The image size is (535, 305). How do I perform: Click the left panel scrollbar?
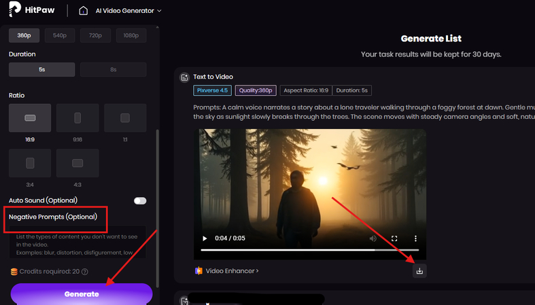click(157, 208)
